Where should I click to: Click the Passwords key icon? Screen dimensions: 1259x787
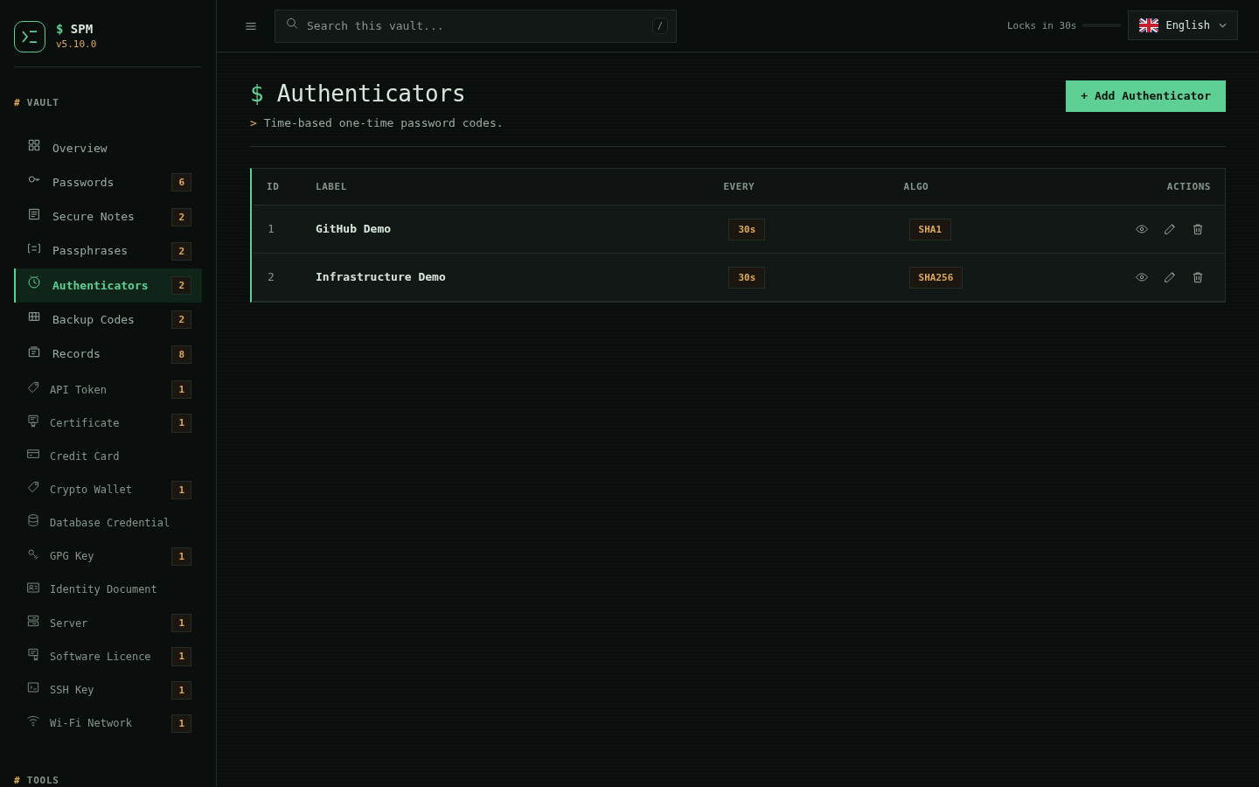(34, 179)
